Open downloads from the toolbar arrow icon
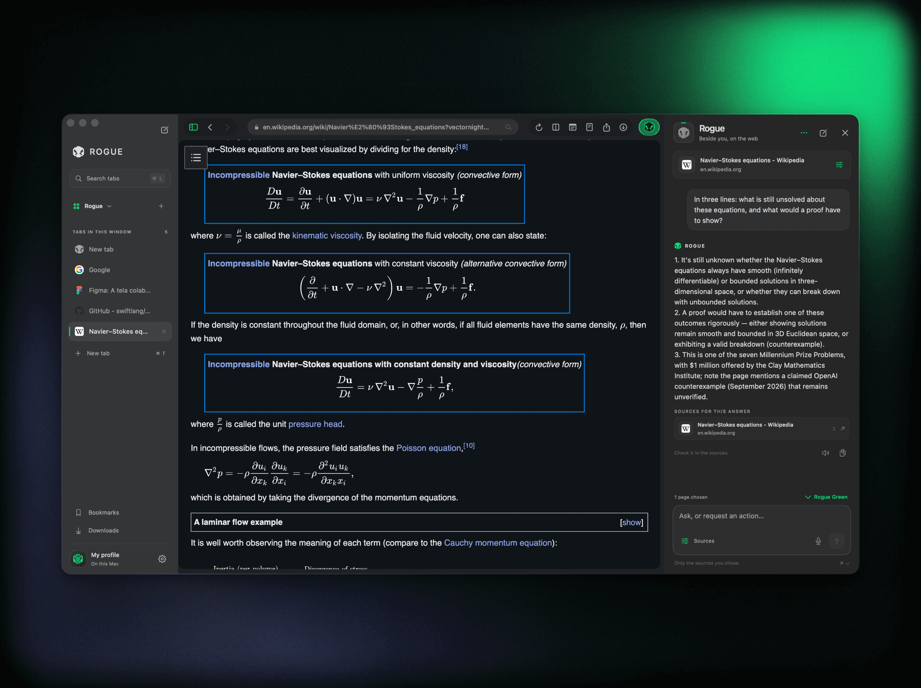The width and height of the screenshot is (921, 688). (623, 127)
